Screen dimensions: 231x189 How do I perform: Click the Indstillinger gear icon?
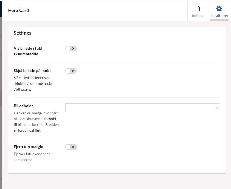pyautogui.click(x=219, y=9)
